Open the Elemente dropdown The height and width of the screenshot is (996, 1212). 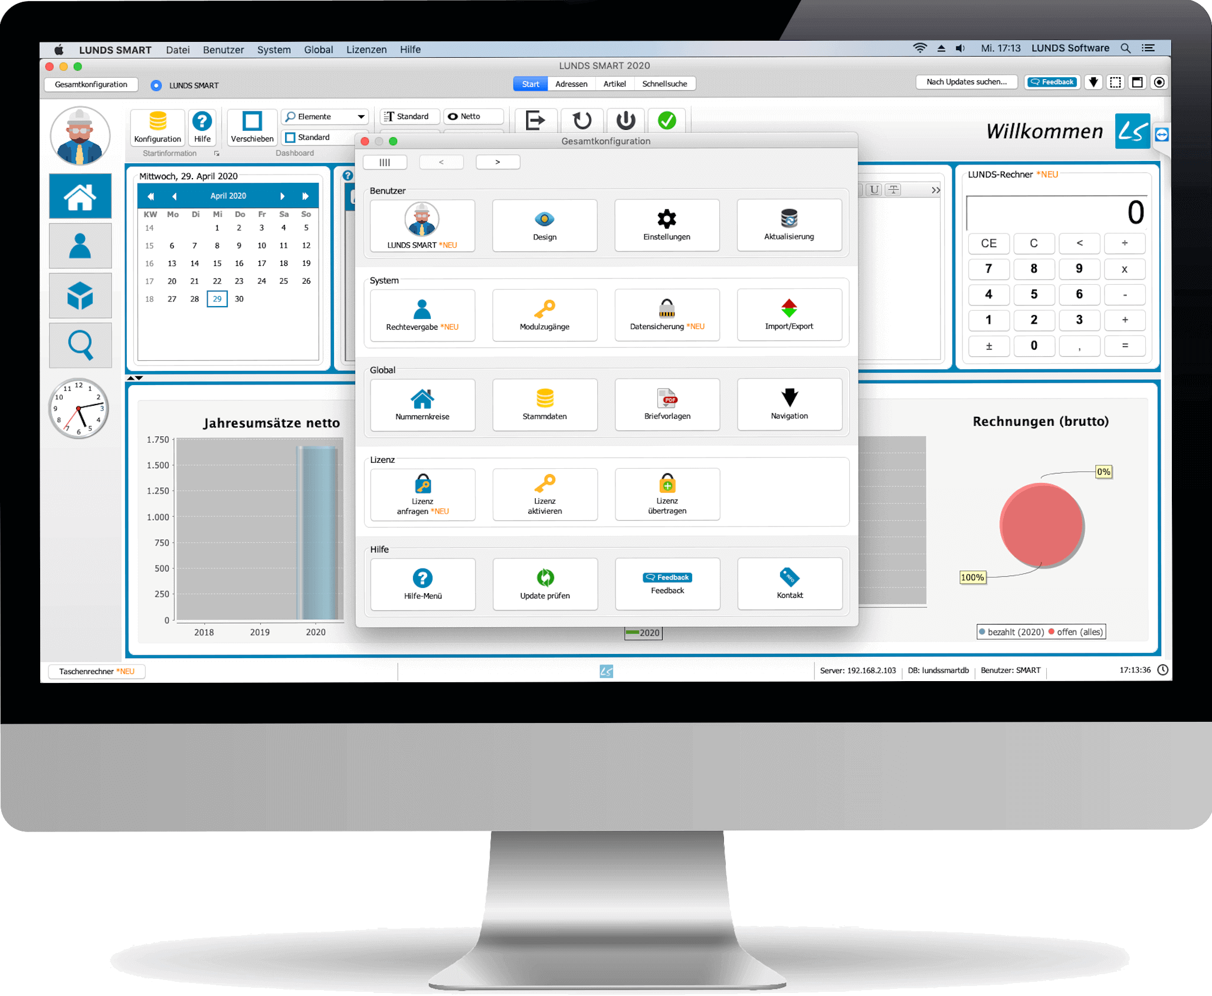pyautogui.click(x=325, y=117)
